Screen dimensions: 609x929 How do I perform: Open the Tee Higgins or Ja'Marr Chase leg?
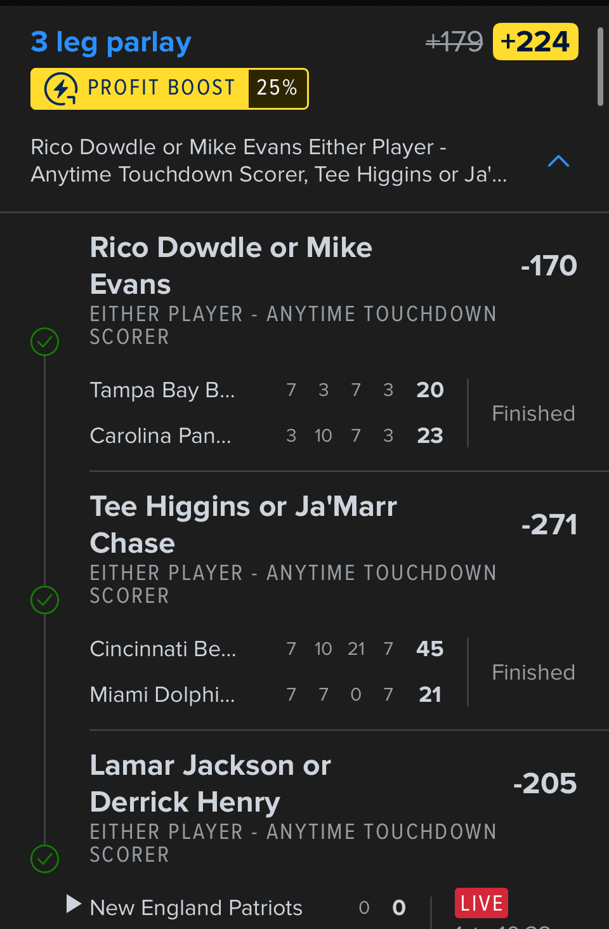243,524
